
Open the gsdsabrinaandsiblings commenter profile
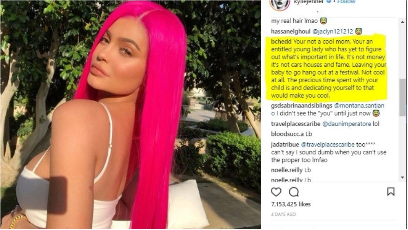(x=302, y=106)
